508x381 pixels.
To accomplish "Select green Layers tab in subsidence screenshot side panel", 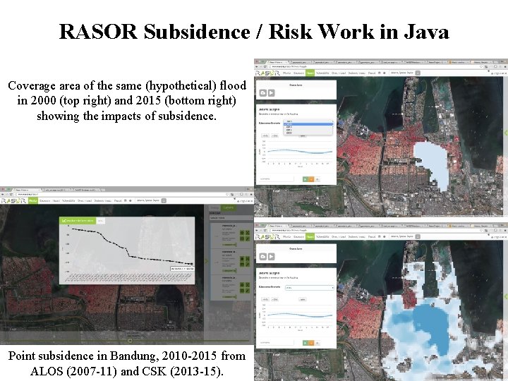I will point(229,207).
